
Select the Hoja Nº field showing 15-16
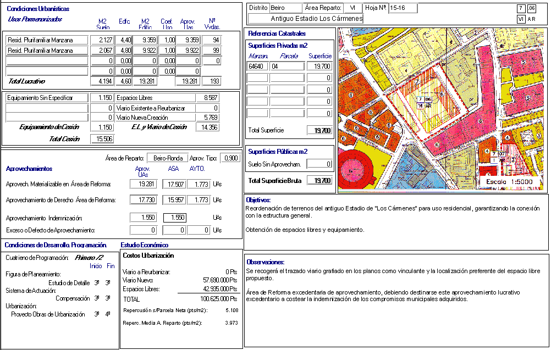(x=403, y=8)
